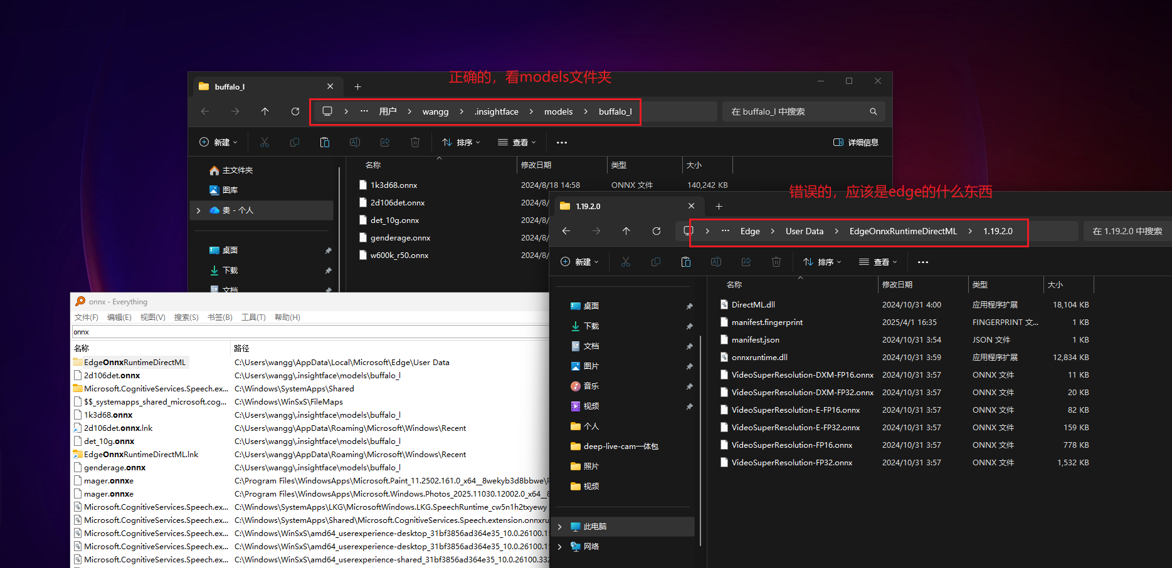The width and height of the screenshot is (1172, 568).
Task: Open the more options ellipsis in 1.19.2.0 toolbar
Action: [x=923, y=262]
